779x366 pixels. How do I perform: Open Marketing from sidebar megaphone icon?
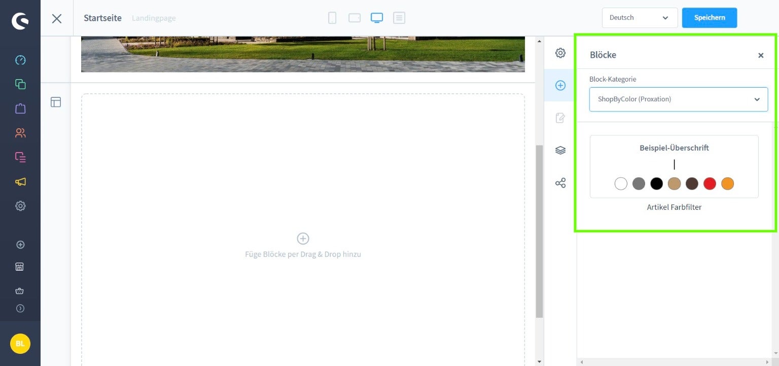[20, 181]
